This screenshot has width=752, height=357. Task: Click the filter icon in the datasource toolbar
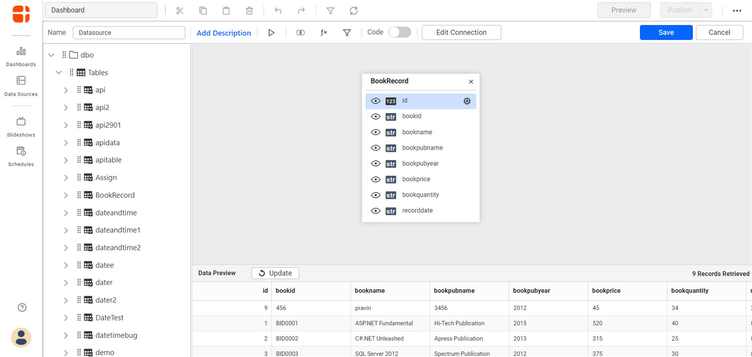point(347,32)
